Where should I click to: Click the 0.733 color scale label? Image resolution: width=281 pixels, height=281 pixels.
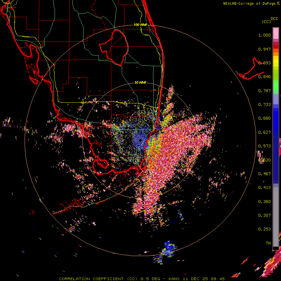tap(264, 105)
